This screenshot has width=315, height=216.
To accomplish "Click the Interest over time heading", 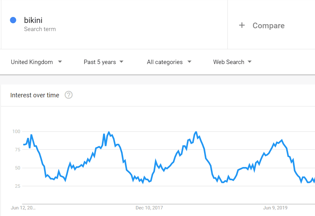I will tap(35, 95).
